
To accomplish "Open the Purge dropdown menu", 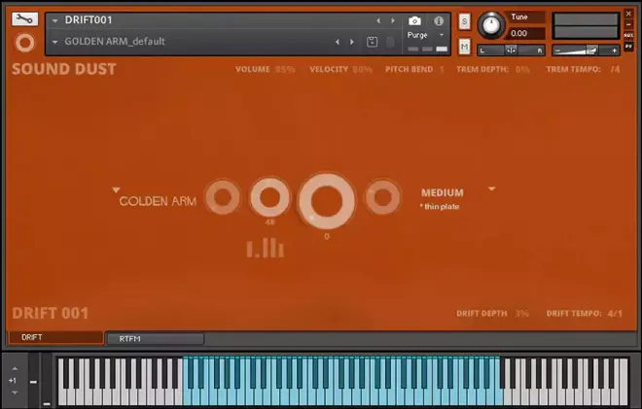I will (442, 35).
